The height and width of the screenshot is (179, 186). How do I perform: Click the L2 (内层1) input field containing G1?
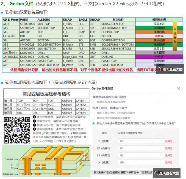click(x=140, y=148)
